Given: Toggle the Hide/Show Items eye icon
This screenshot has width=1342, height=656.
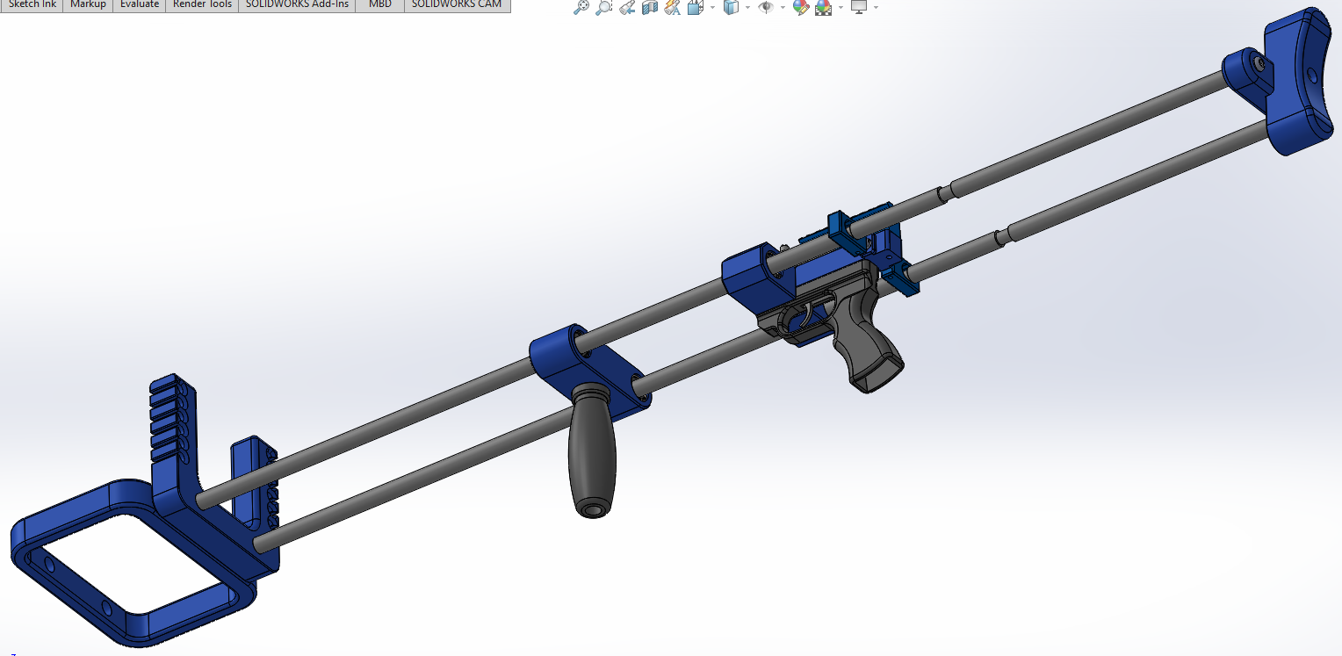Looking at the screenshot, I should pos(766,7).
